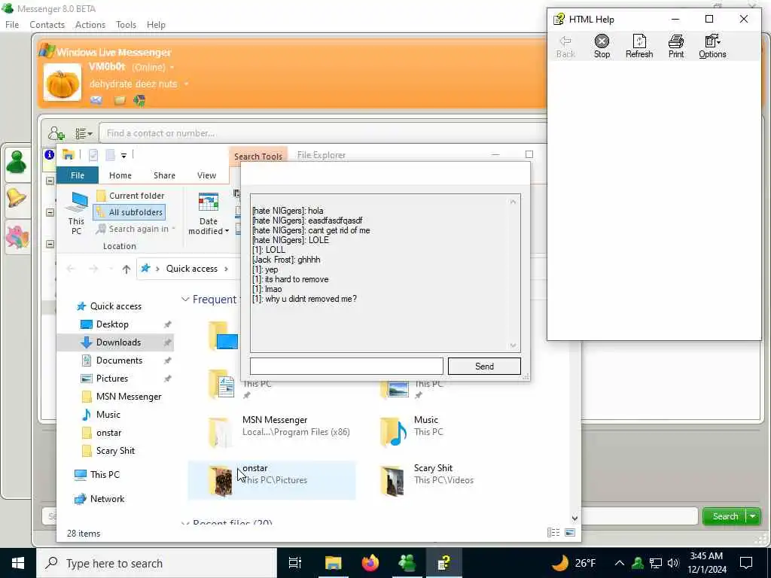The height and width of the screenshot is (578, 771).
Task: Click the Explorer back navigation arrow
Action: [x=70, y=269]
